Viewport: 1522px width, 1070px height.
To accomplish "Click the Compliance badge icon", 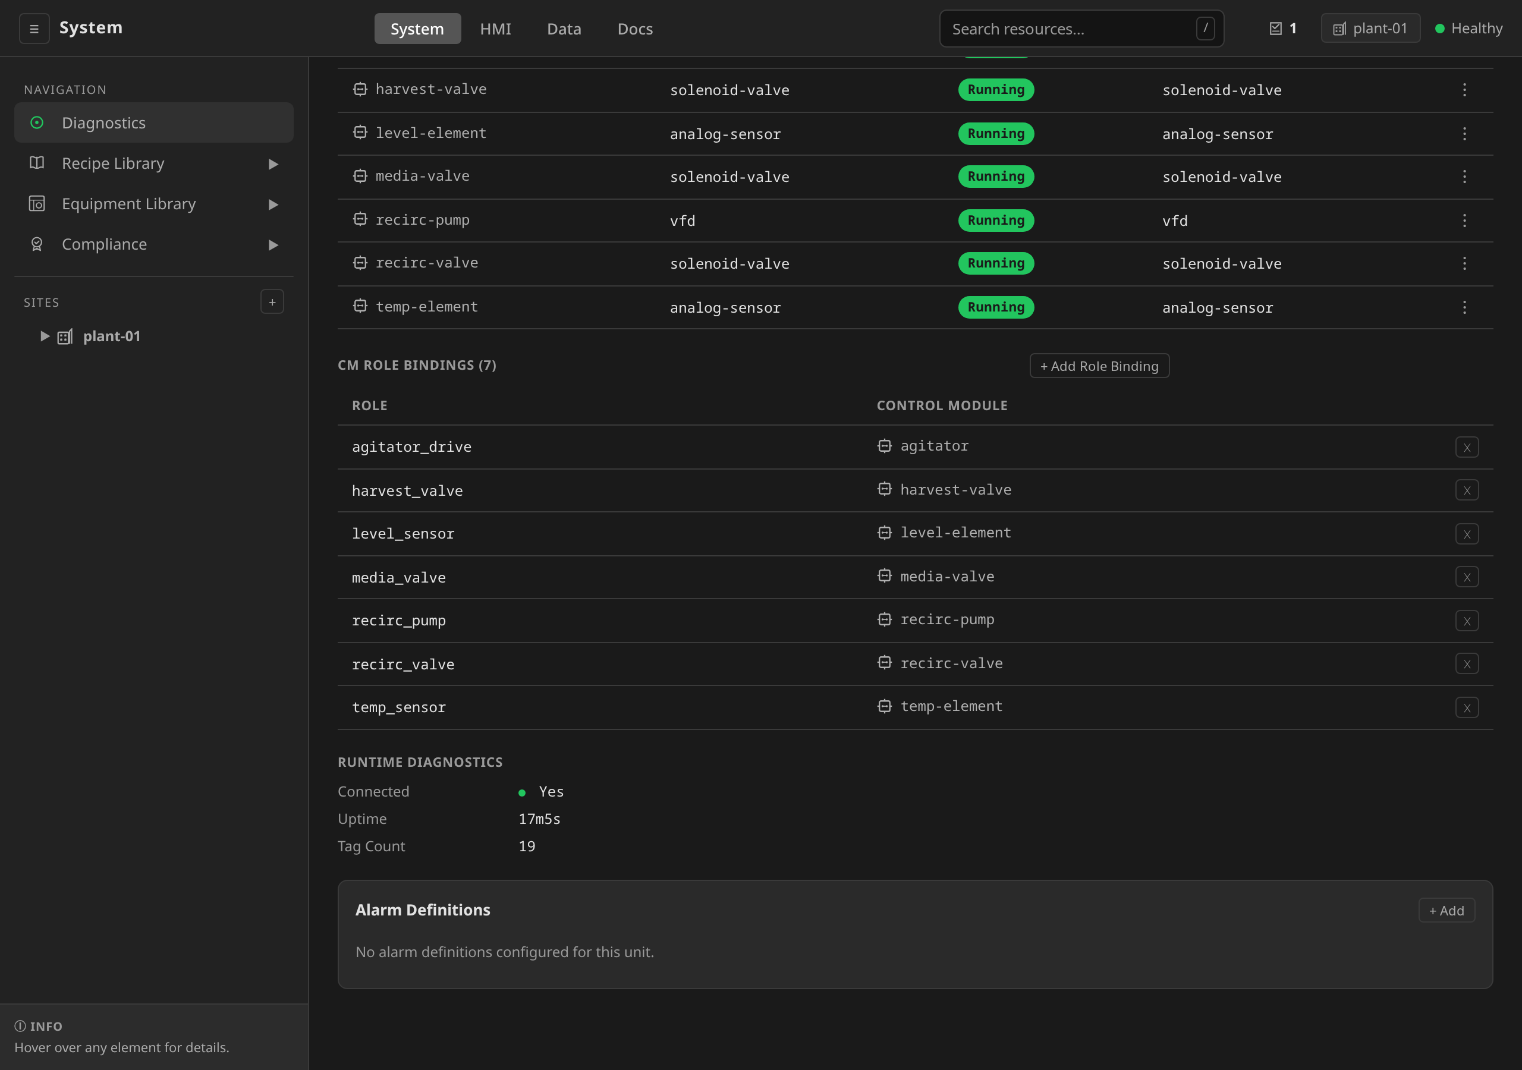I will point(37,244).
